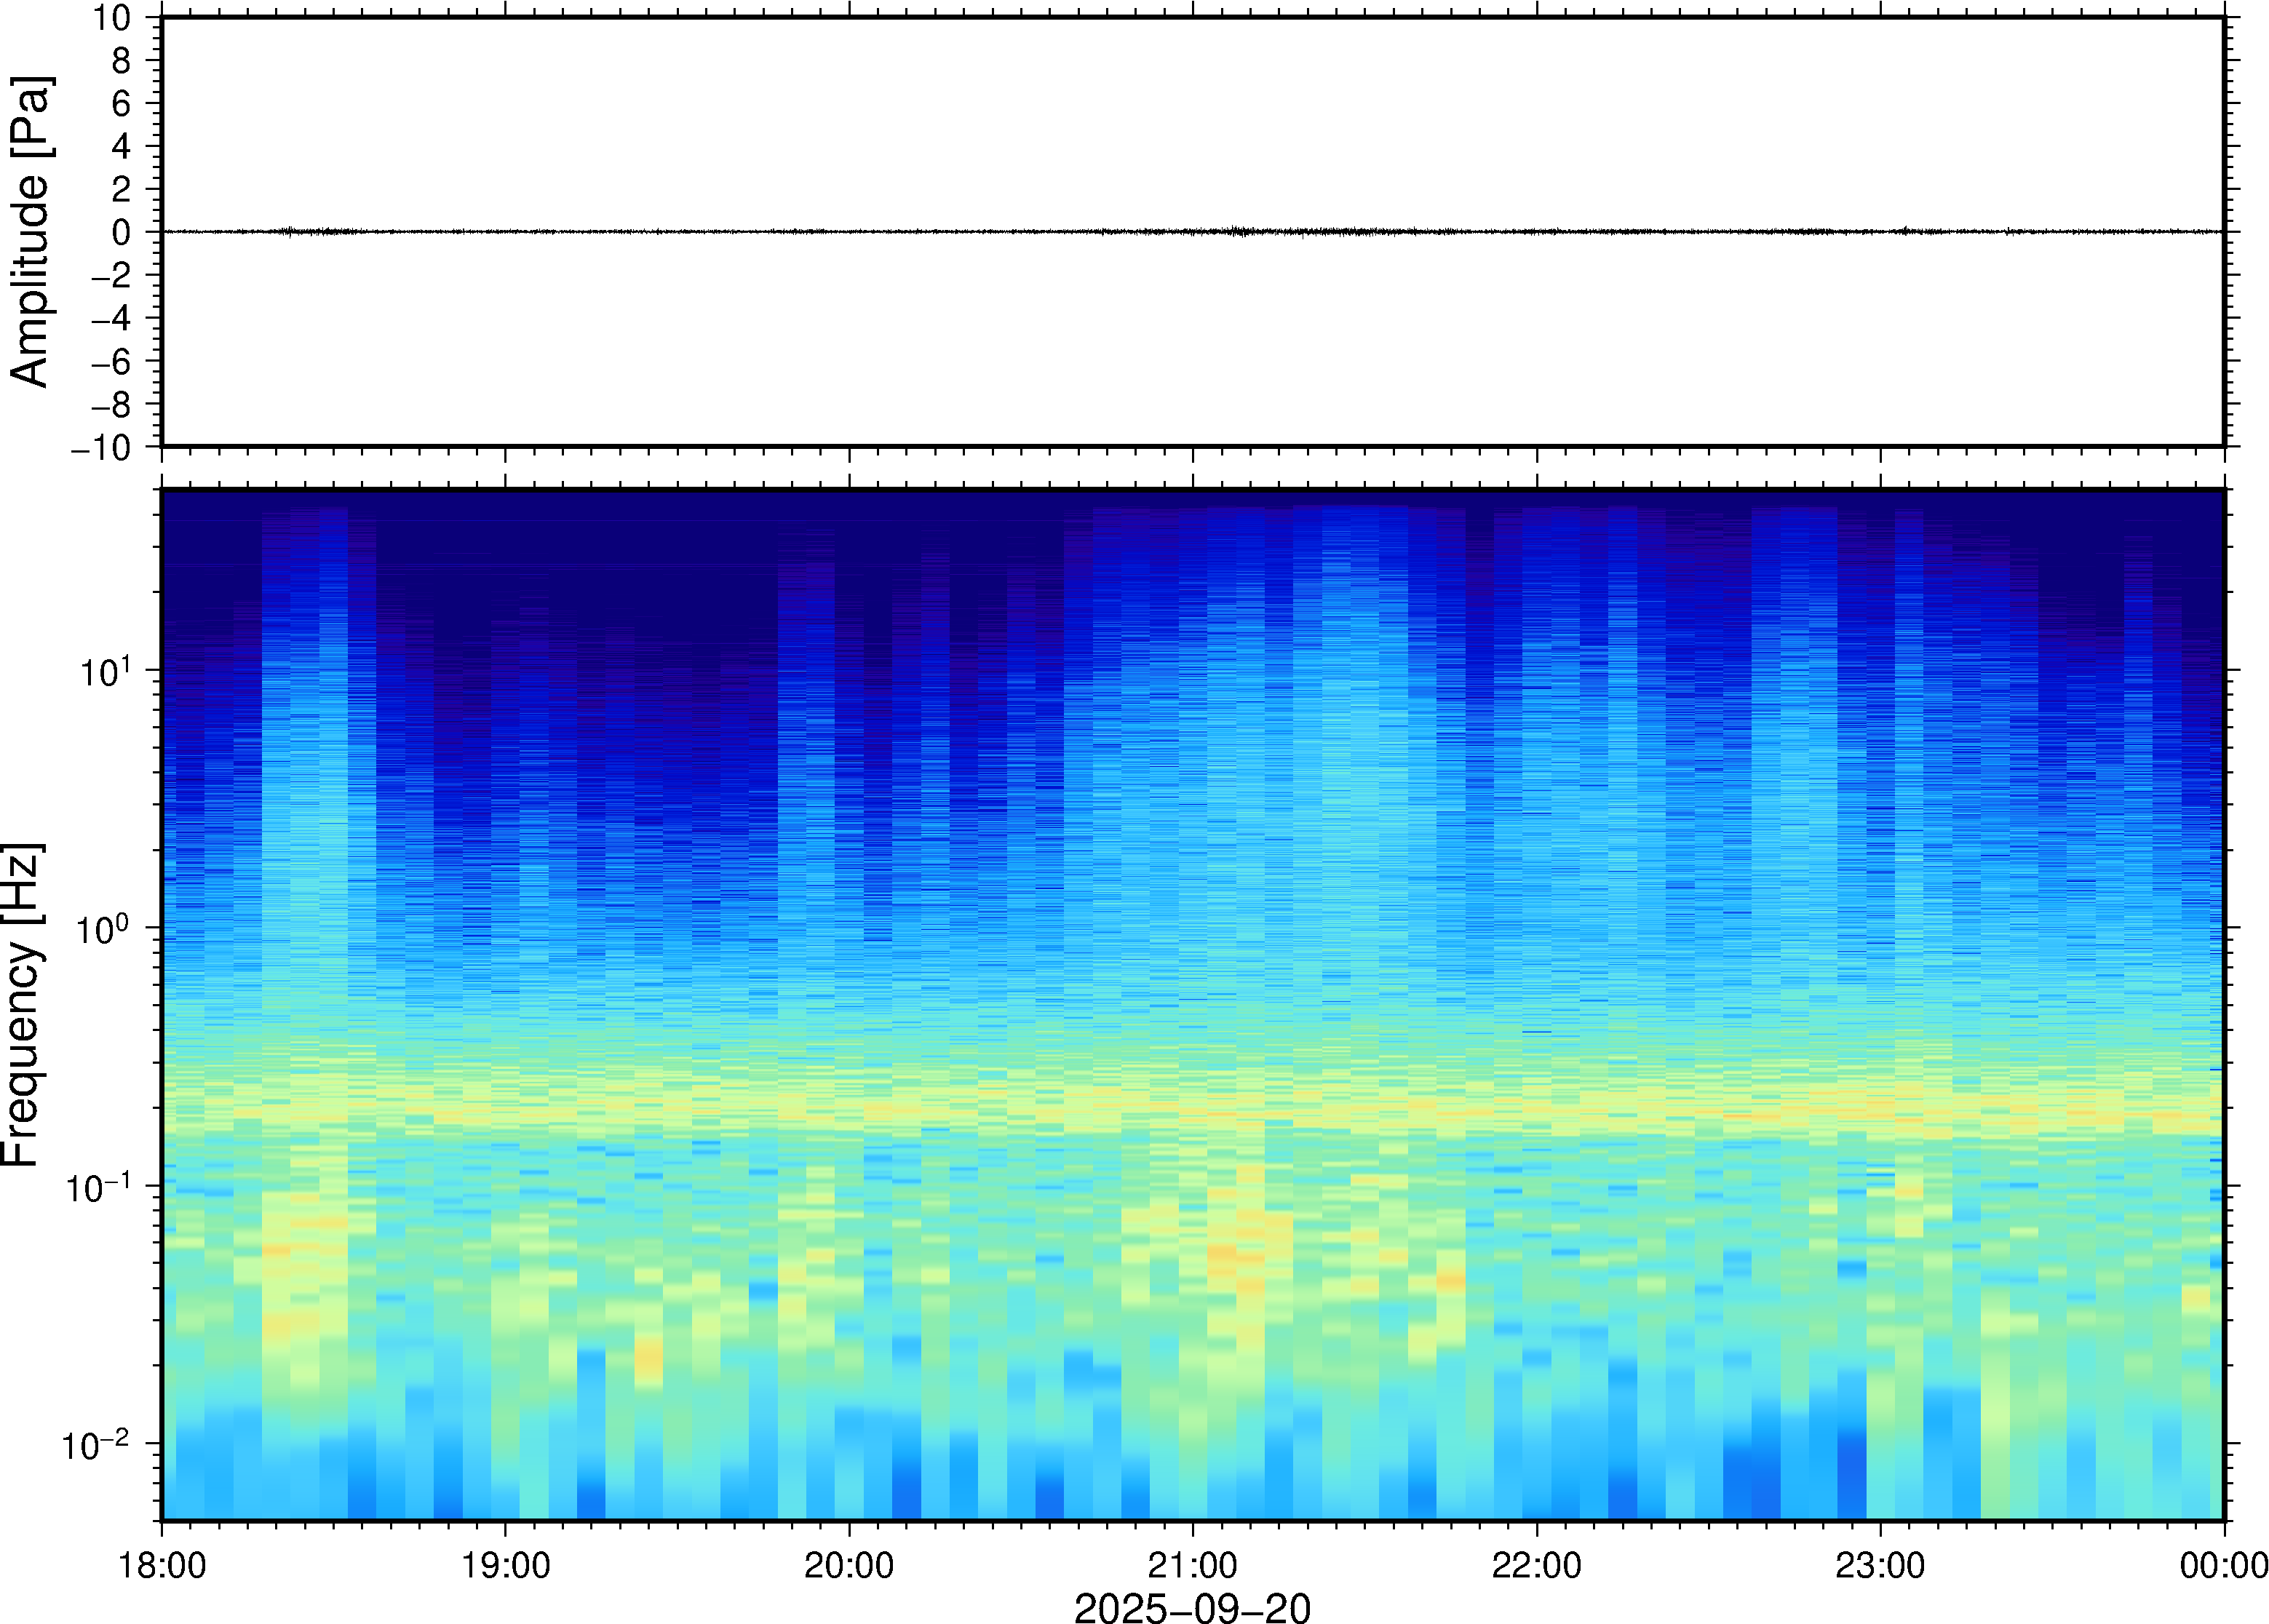Click the 20:00 time axis label
The height and width of the screenshot is (1624, 2269).
(849, 1565)
